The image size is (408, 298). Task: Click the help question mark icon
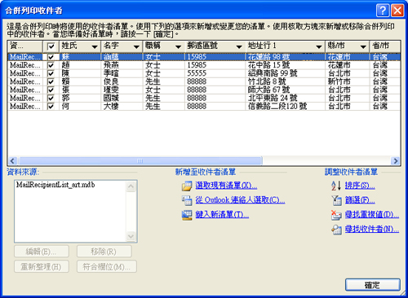[383, 11]
